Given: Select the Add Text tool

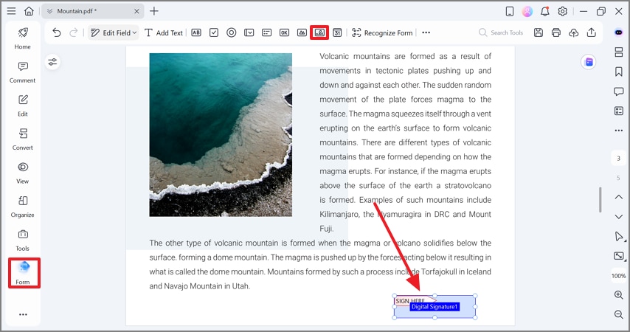Looking at the screenshot, I should pos(164,32).
